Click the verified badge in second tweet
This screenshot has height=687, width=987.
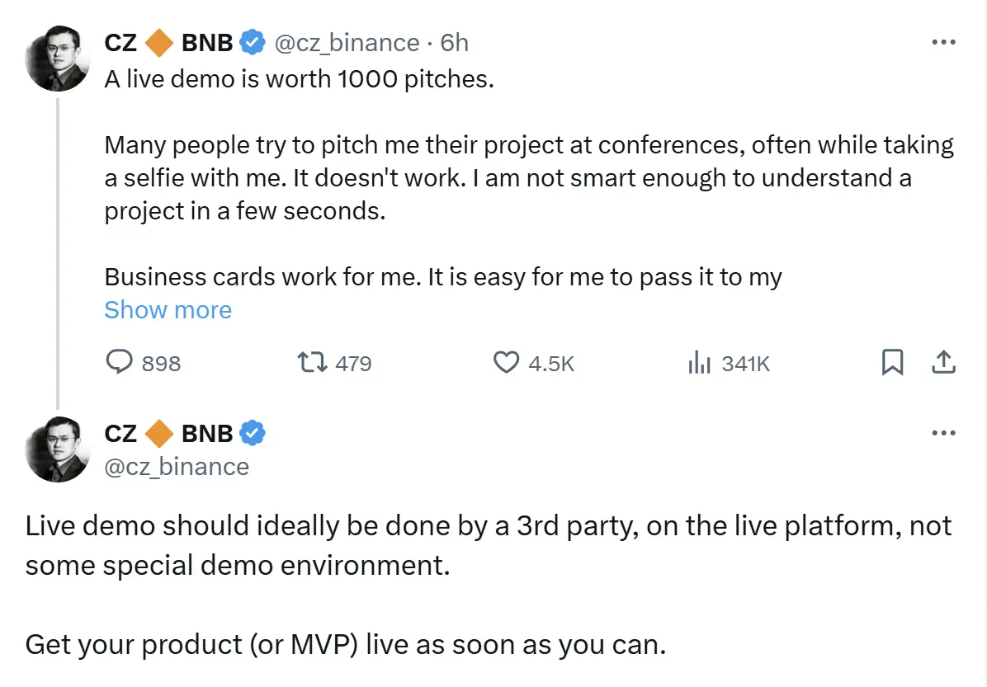pos(252,432)
